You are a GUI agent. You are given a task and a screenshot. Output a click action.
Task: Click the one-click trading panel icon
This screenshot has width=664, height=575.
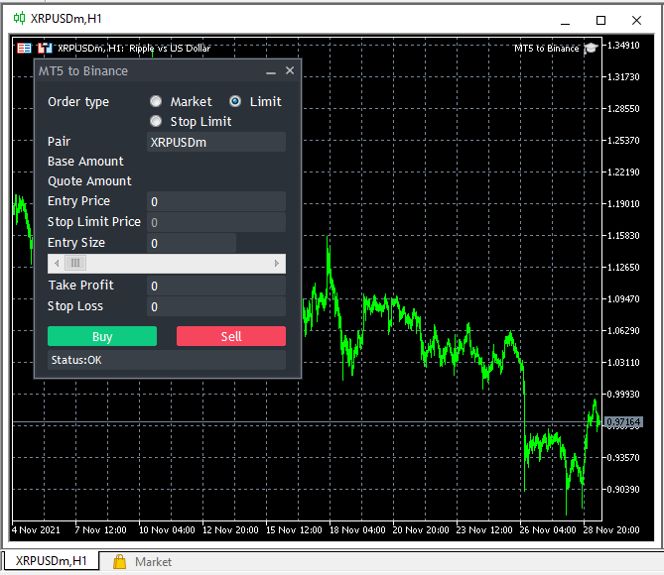click(24, 49)
